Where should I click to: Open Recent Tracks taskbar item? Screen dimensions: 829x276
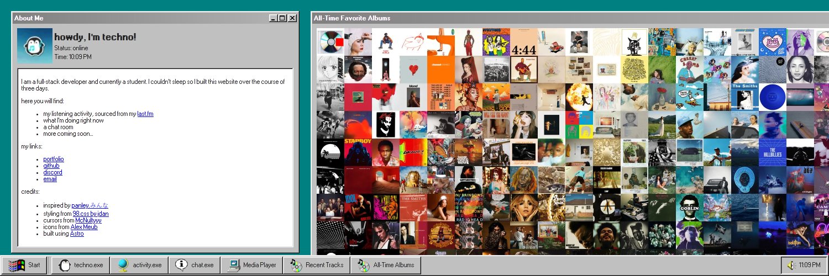tap(317, 265)
